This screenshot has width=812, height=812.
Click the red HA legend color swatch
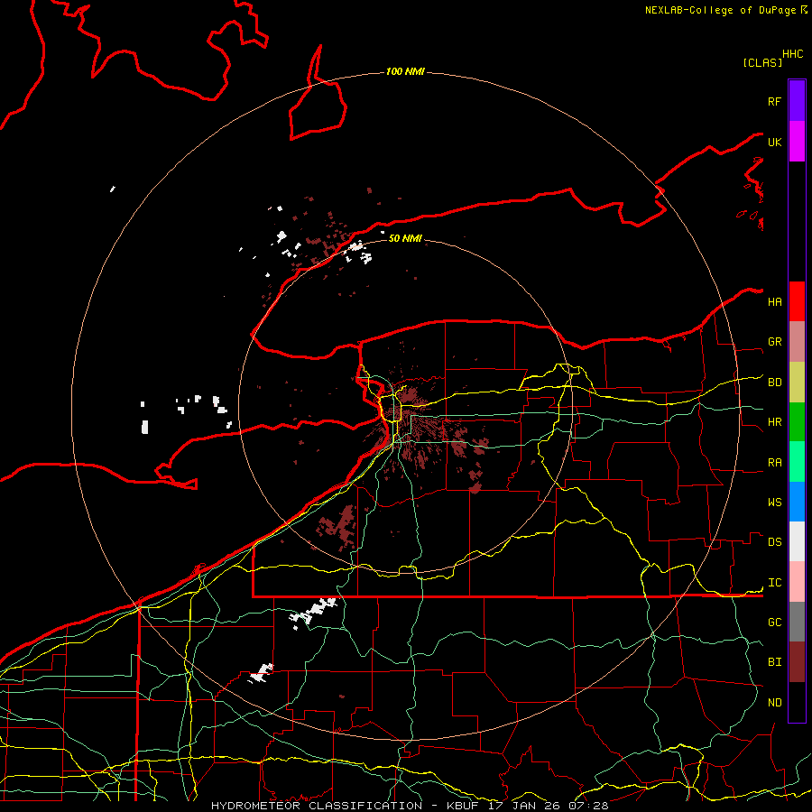[797, 301]
